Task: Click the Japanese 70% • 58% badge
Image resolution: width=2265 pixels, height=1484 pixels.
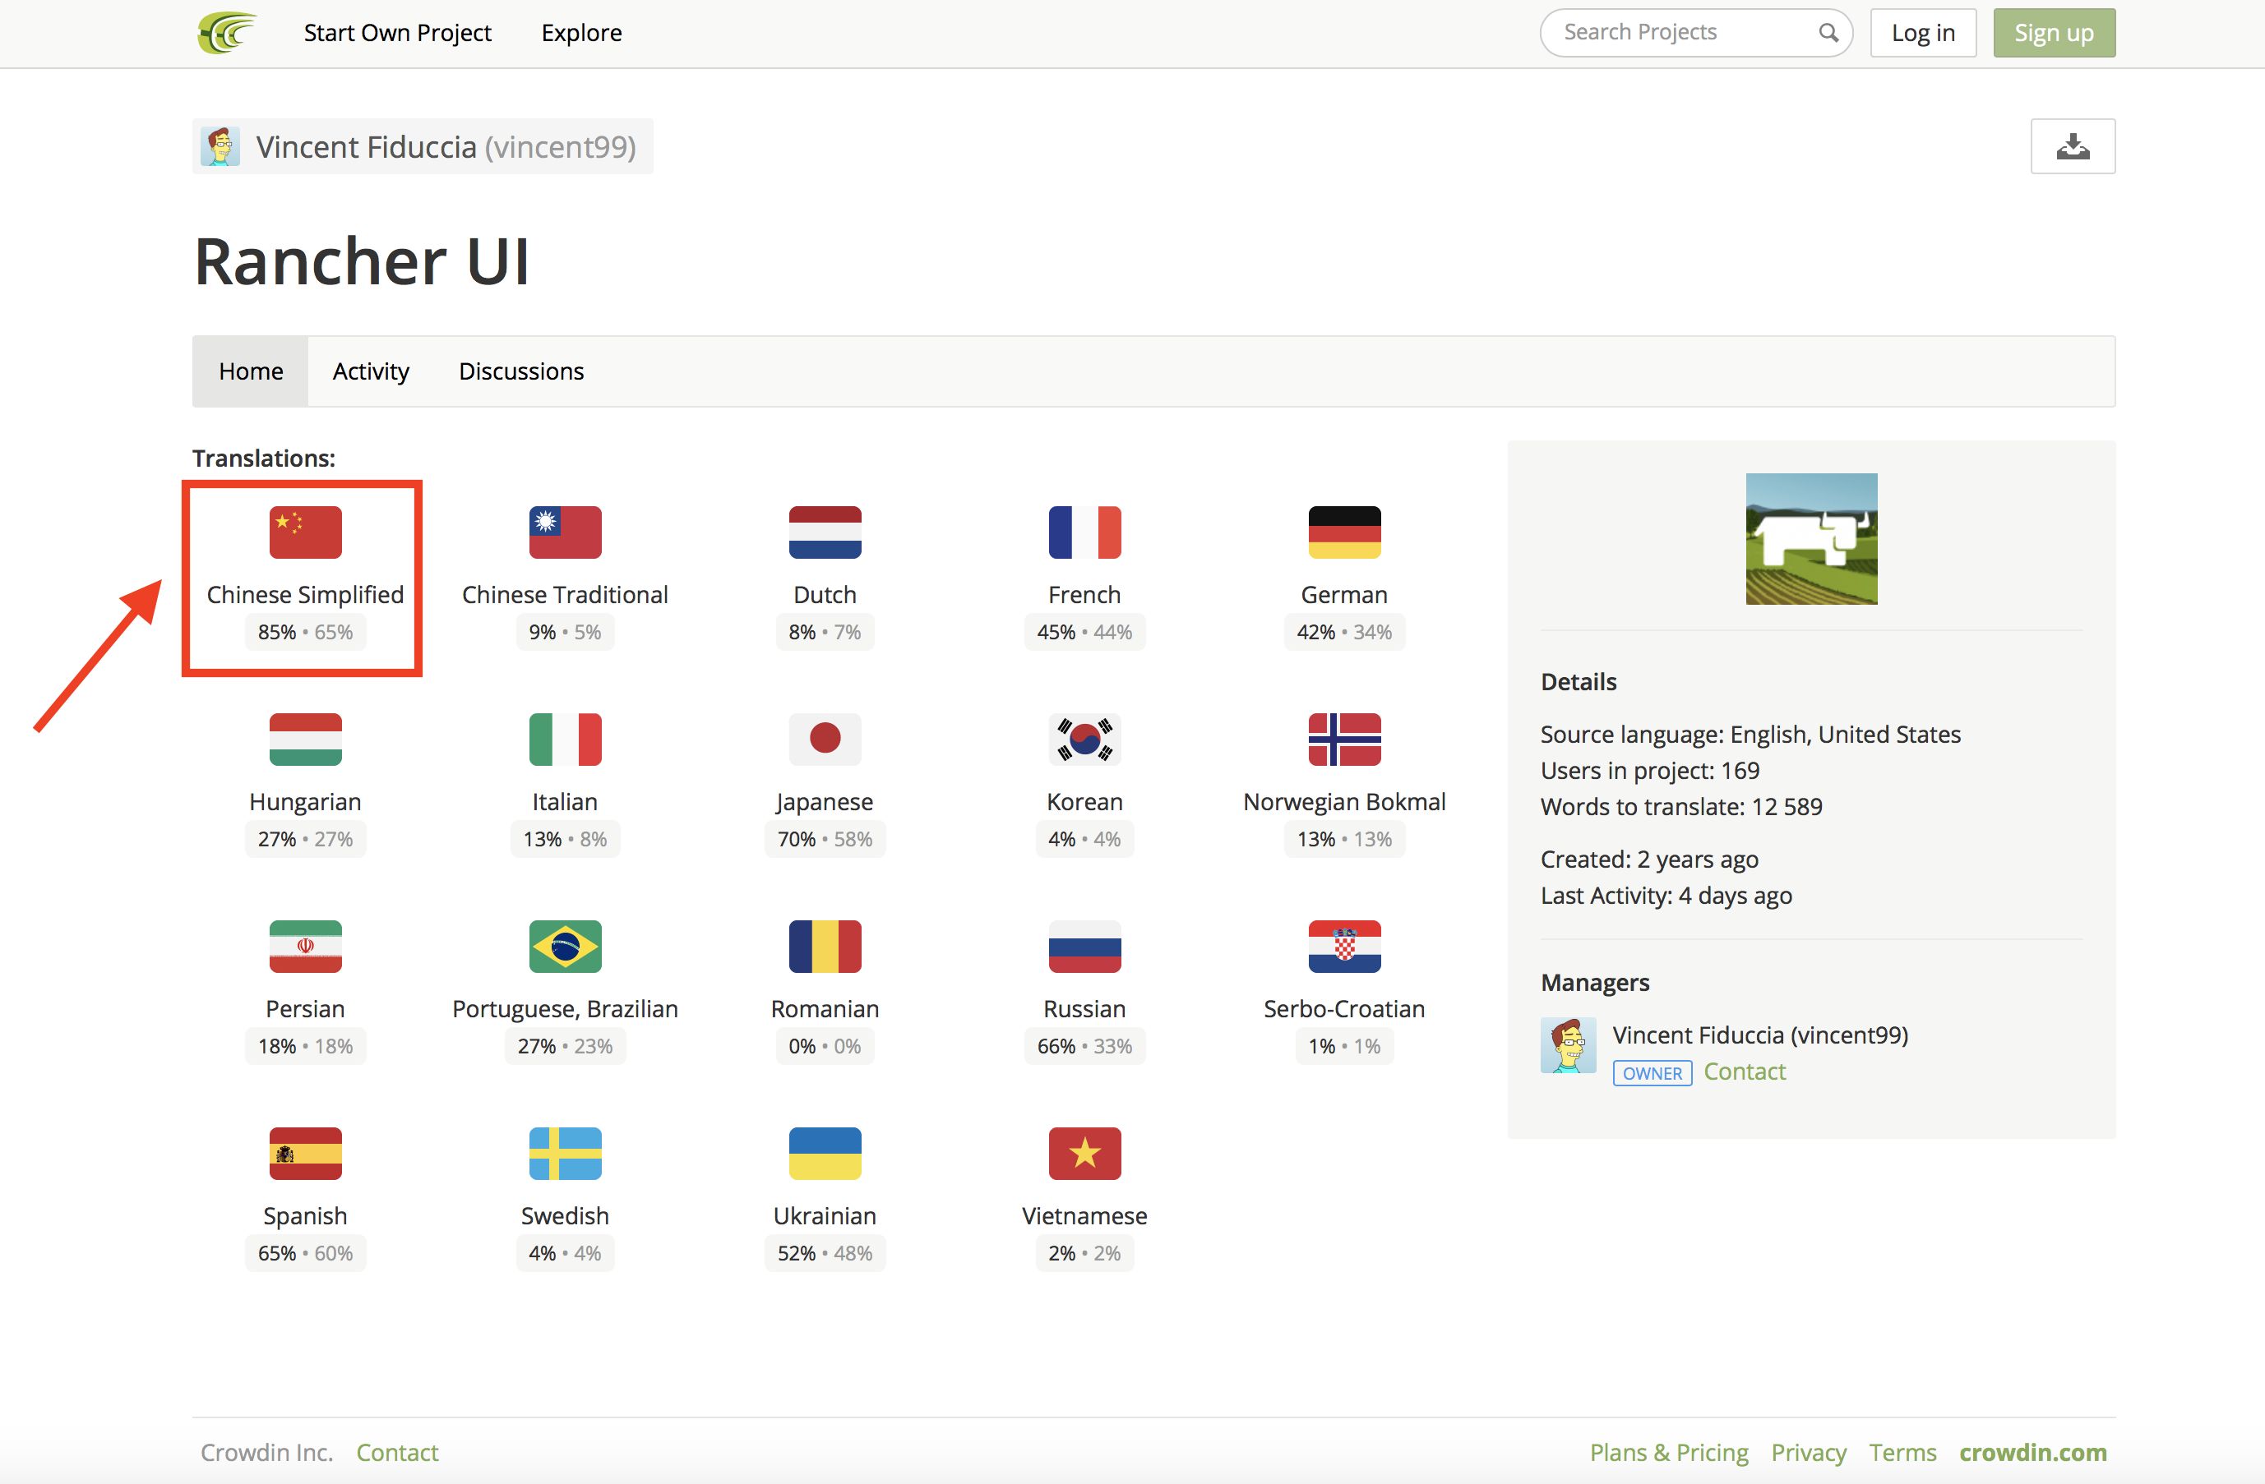Action: [825, 839]
